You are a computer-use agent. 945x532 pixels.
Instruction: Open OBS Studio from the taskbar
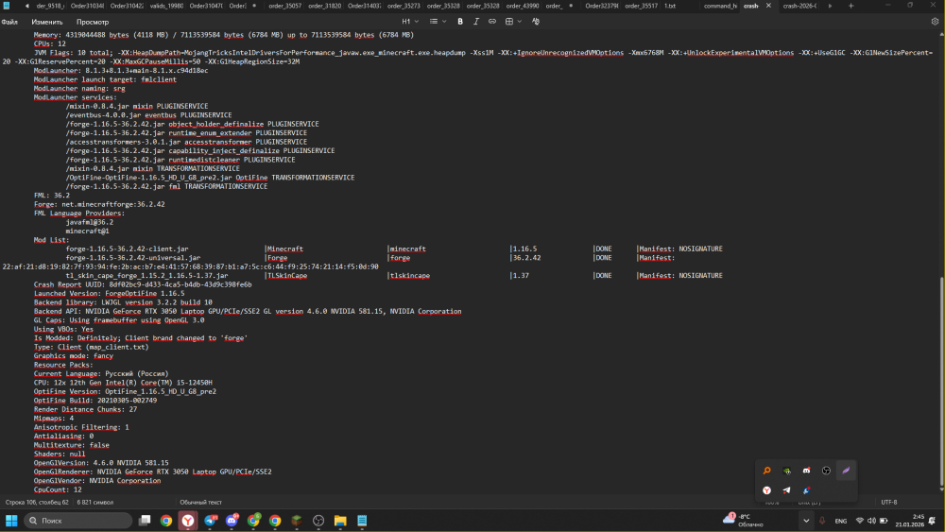click(x=318, y=521)
